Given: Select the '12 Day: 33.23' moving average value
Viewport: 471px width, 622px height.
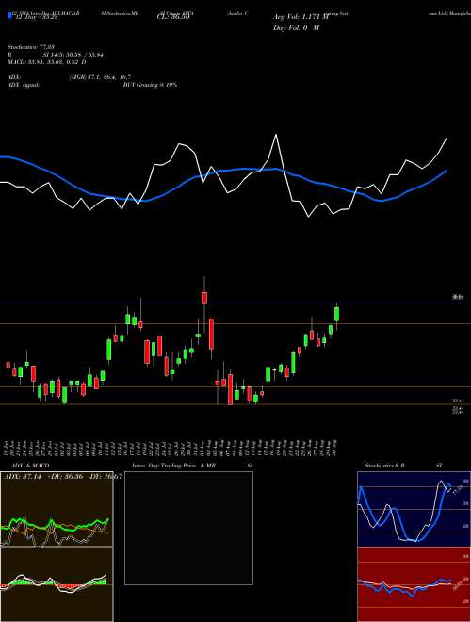Looking at the screenshot, I should click(36, 18).
